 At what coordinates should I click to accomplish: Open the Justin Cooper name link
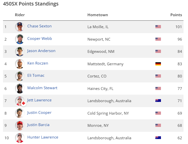[x=39, y=113]
